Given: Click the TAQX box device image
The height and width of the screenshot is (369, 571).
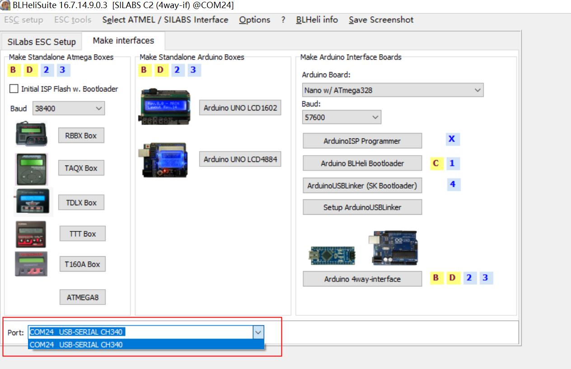Looking at the screenshot, I should [31, 169].
